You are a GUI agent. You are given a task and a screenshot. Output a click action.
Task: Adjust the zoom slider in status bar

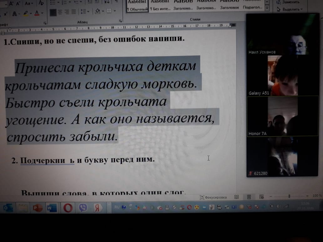pos(289,196)
